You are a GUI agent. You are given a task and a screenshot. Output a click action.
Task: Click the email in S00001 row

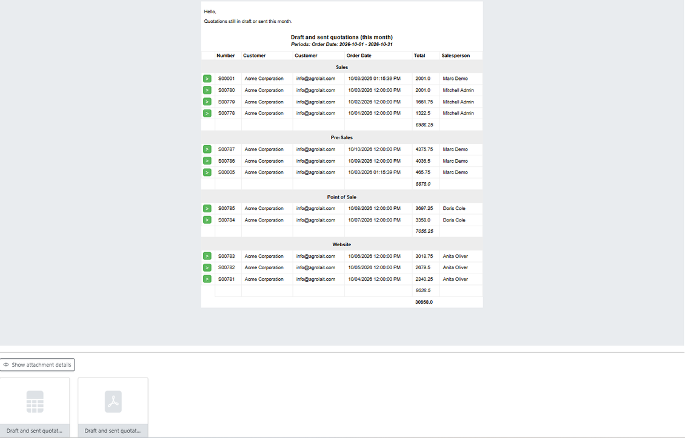point(315,79)
